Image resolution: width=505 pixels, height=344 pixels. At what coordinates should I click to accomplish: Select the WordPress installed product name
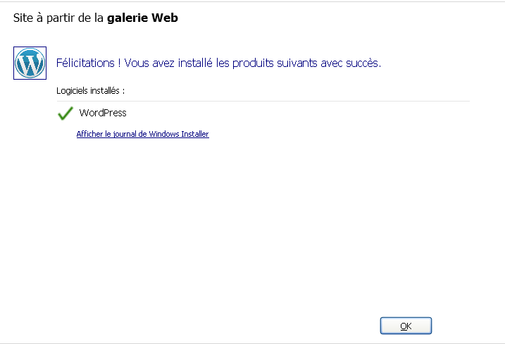[x=103, y=113]
